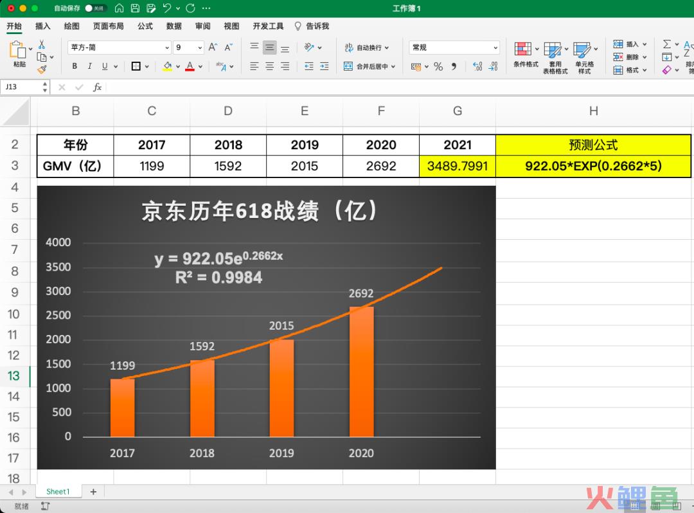
Task: Click the Decrease Decimal icon
Action: tap(493, 66)
